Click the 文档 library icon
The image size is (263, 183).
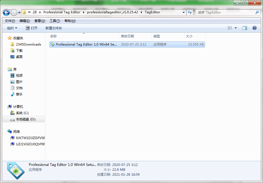click(12, 88)
